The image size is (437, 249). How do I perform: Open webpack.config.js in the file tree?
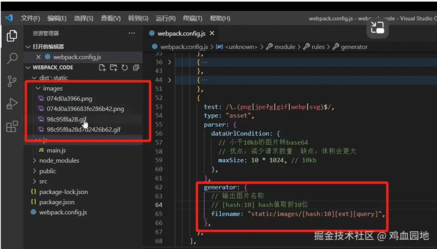pyautogui.click(x=63, y=212)
